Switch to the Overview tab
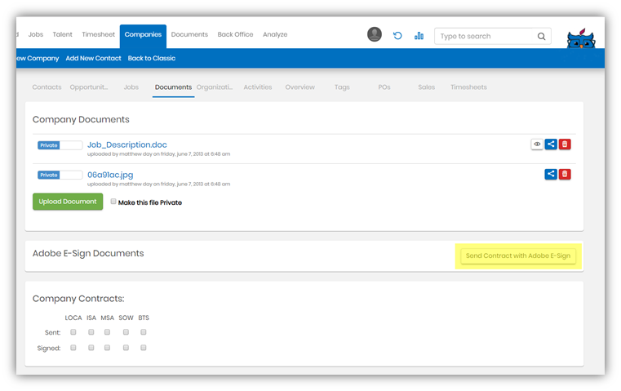The height and width of the screenshot is (391, 621). coord(300,87)
